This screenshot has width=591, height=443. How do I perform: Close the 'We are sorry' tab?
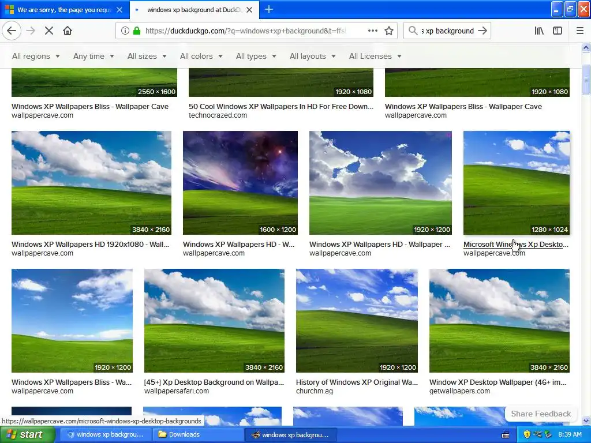[119, 10]
